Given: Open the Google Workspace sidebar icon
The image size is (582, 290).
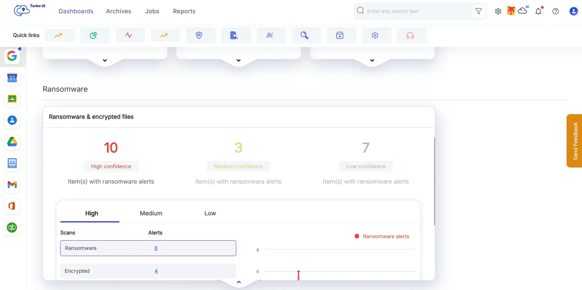Looking at the screenshot, I should [12, 56].
